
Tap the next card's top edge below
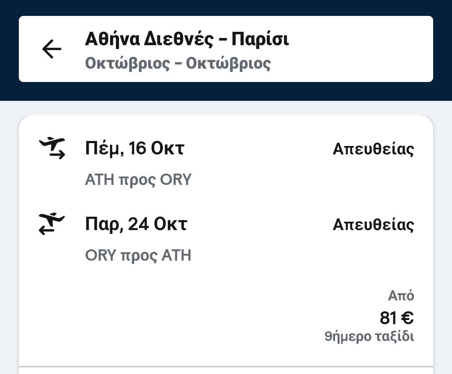pos(226,371)
